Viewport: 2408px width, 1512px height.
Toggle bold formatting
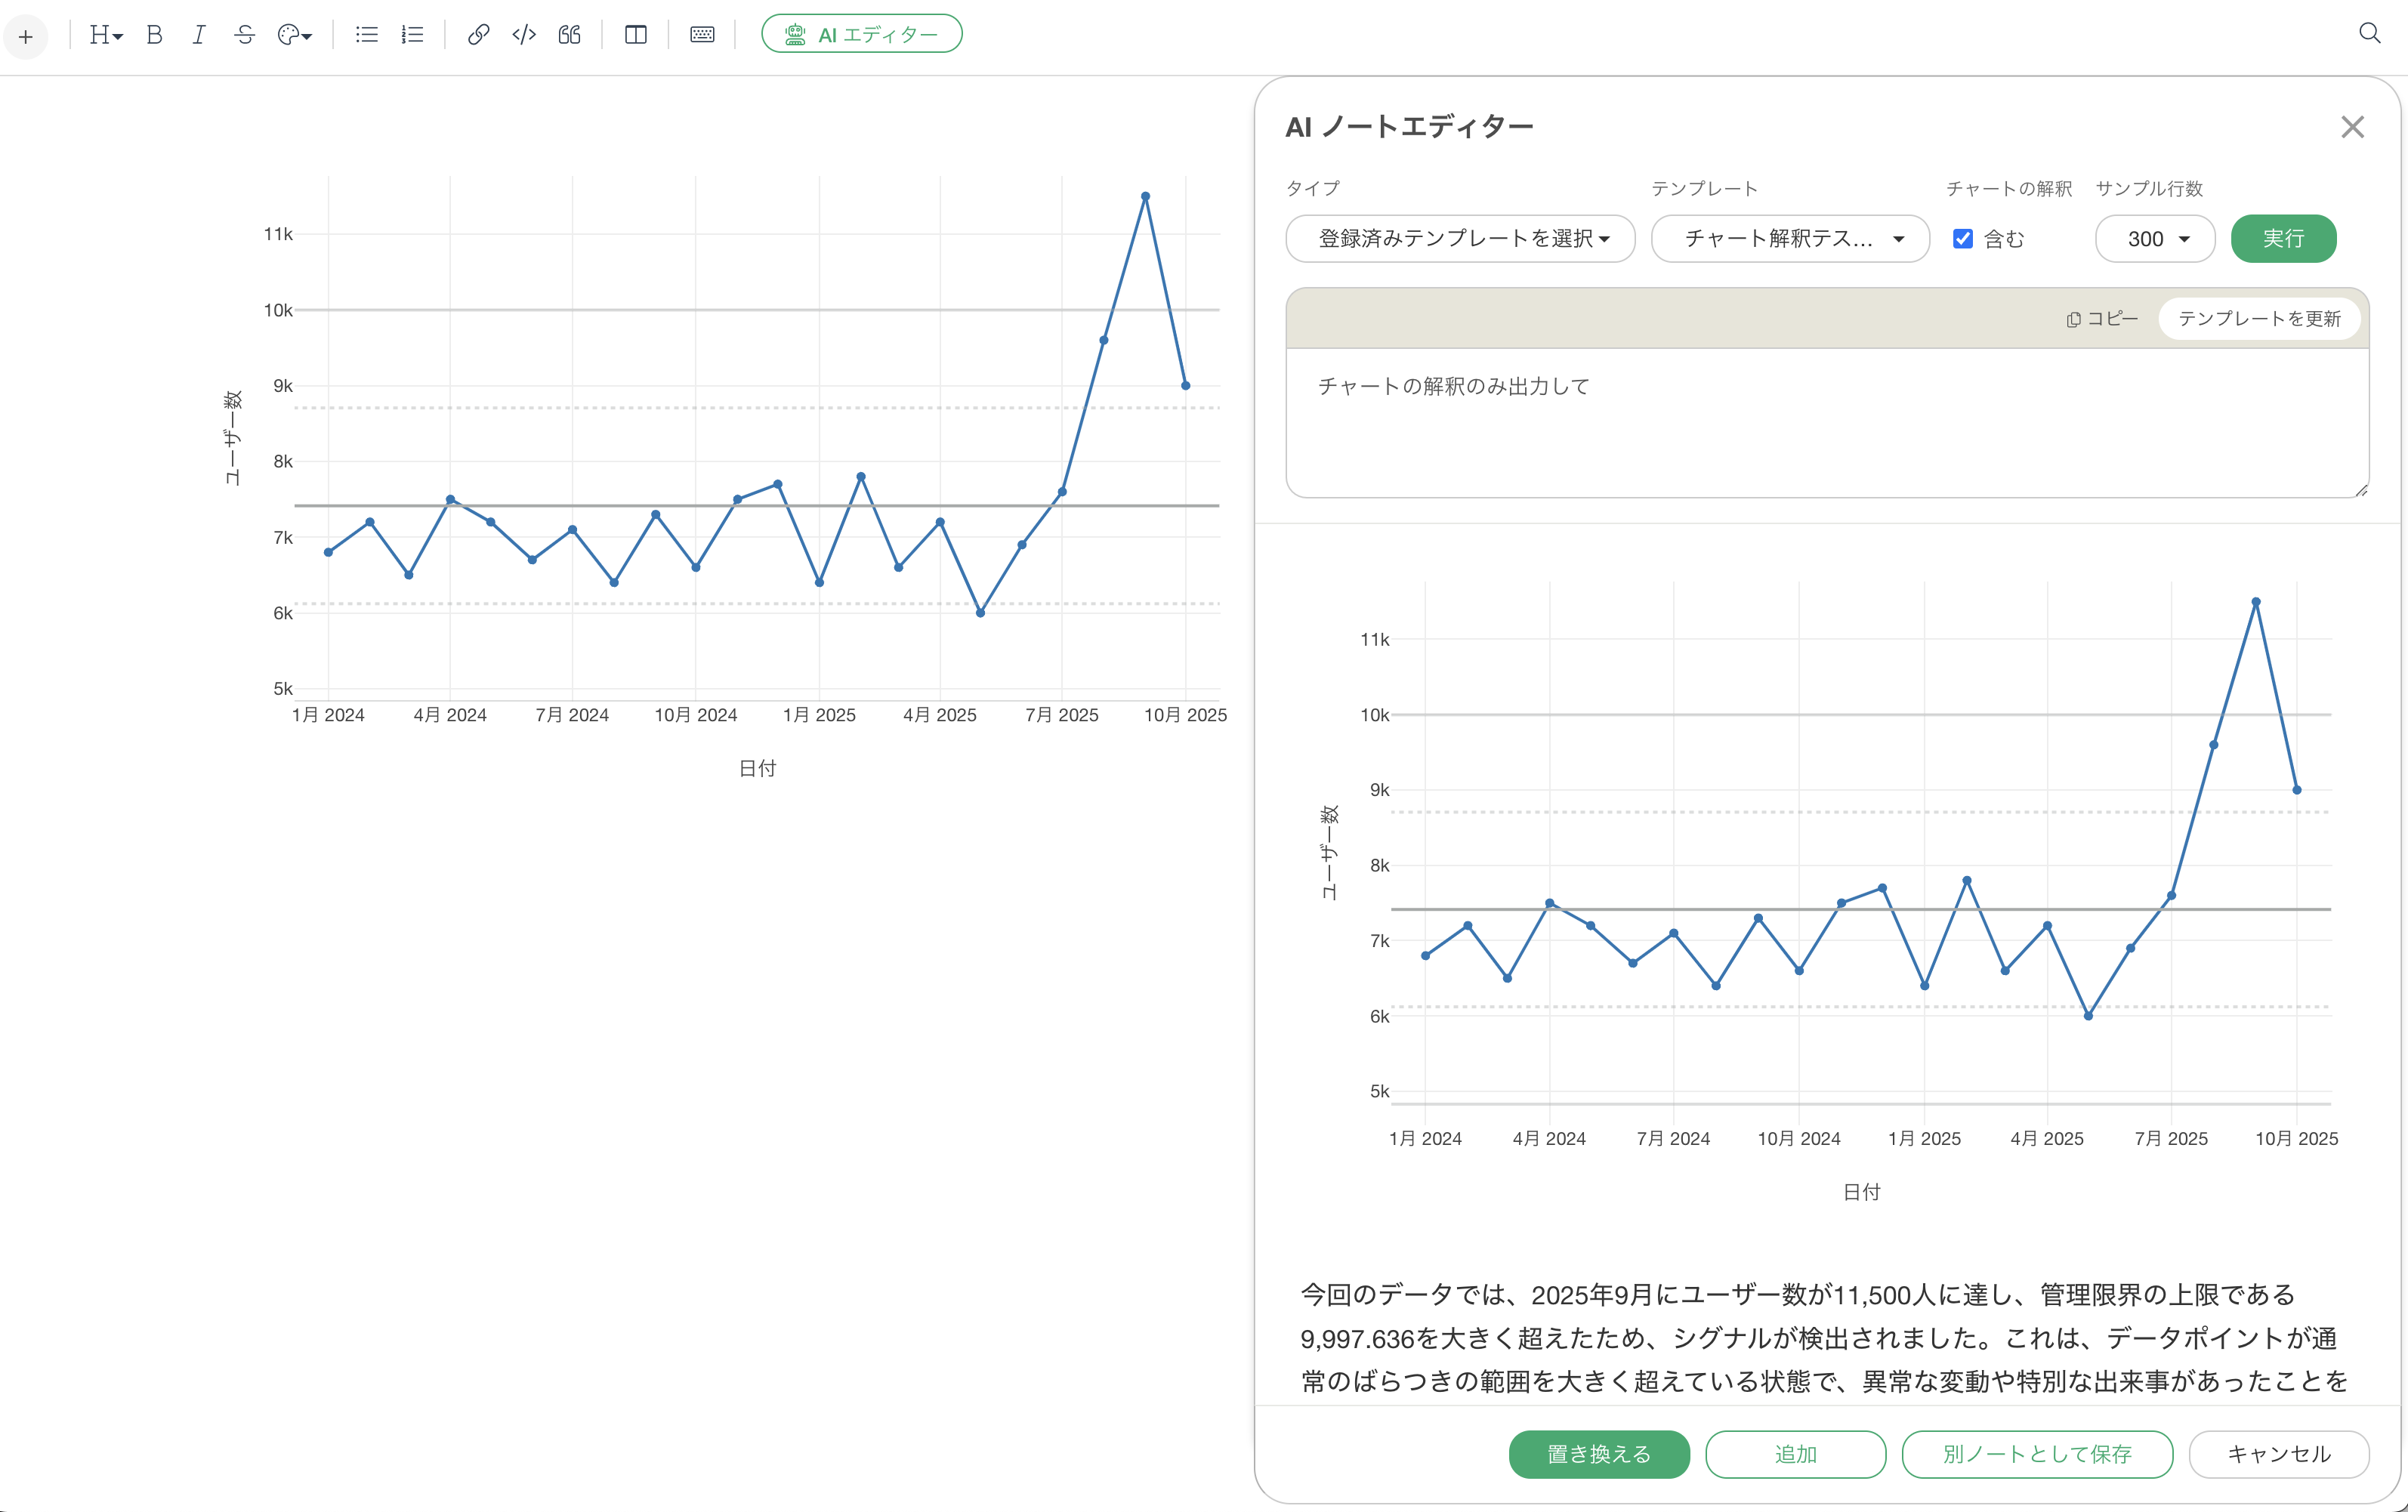[x=154, y=35]
